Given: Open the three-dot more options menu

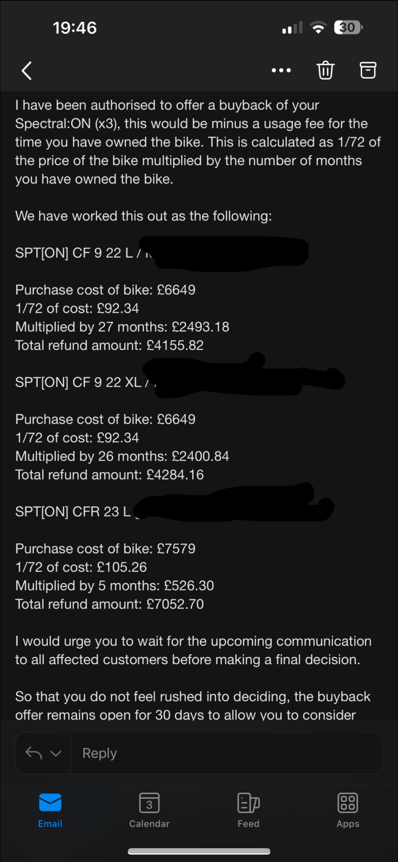Looking at the screenshot, I should [x=281, y=70].
